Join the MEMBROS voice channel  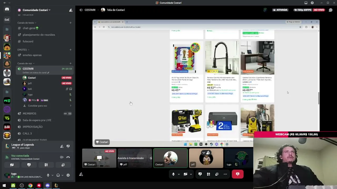click(44, 113)
